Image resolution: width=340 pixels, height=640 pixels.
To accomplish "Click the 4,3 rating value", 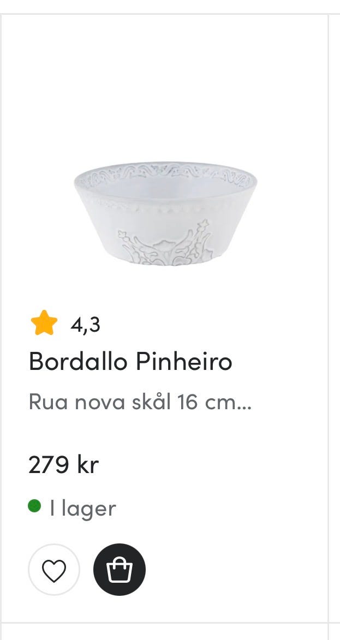I will [x=85, y=325].
